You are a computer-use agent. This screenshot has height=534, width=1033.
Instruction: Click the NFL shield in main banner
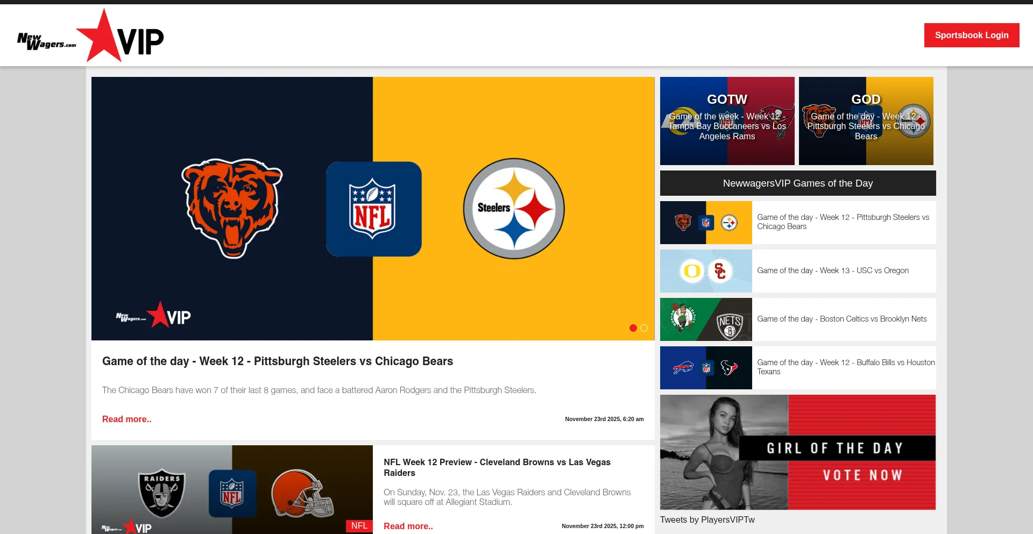(x=373, y=209)
